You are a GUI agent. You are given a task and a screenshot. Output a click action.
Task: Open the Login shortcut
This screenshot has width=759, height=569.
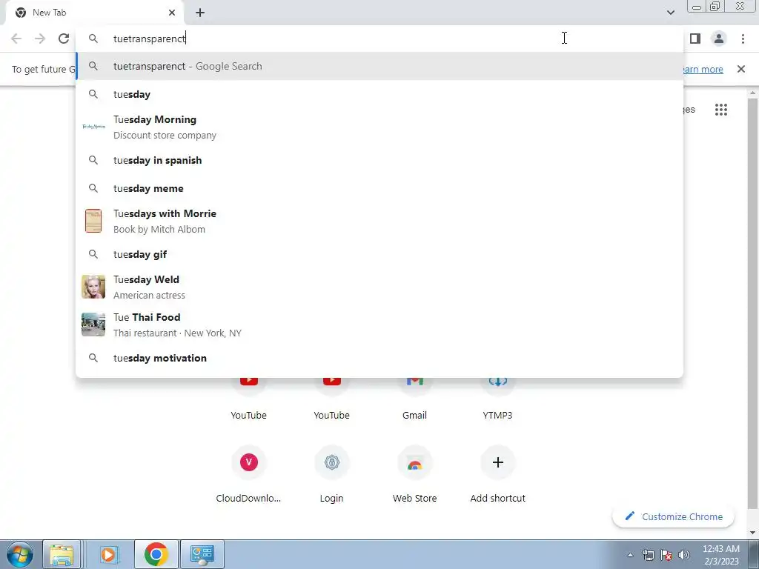pos(331,474)
